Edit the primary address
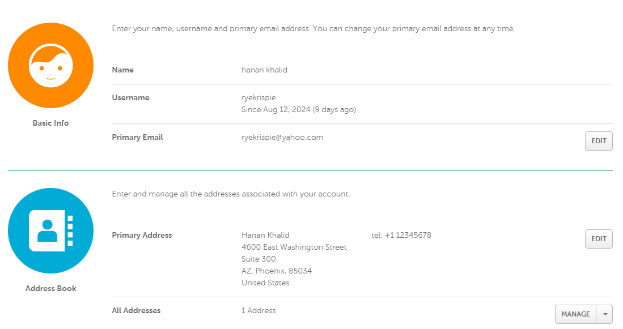Screen dimensions: 623x329 pyautogui.click(x=599, y=239)
